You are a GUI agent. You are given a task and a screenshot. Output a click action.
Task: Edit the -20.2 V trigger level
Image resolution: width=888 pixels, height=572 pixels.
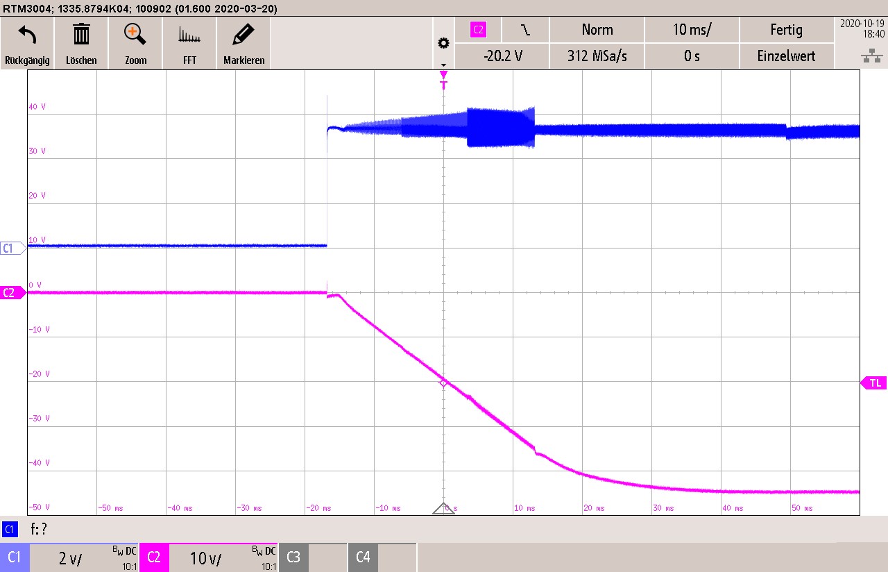[502, 56]
